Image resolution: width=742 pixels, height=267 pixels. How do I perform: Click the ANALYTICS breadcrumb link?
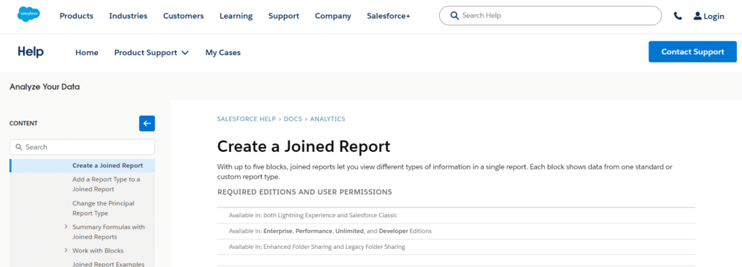pos(328,119)
